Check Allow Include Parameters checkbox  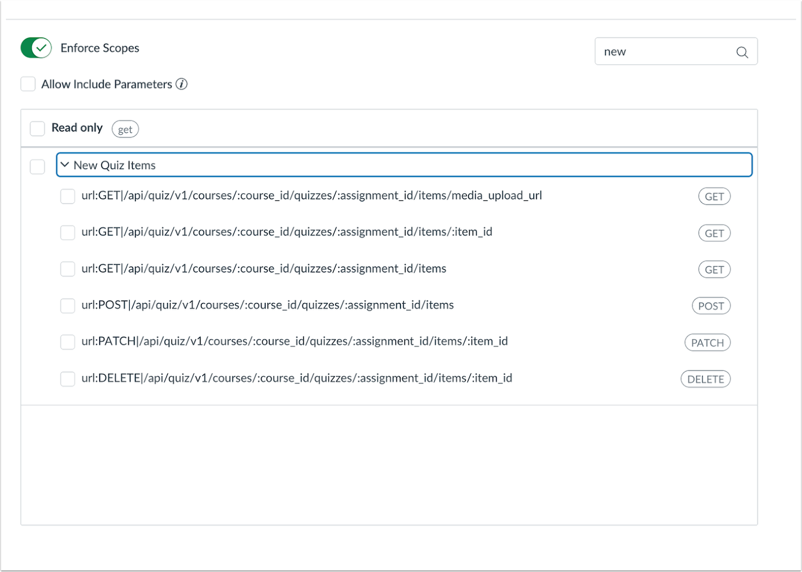(x=28, y=84)
